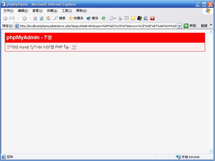Minimize the Internet Explorer window
This screenshot has width=215, height=161.
pyautogui.click(x=198, y=4)
